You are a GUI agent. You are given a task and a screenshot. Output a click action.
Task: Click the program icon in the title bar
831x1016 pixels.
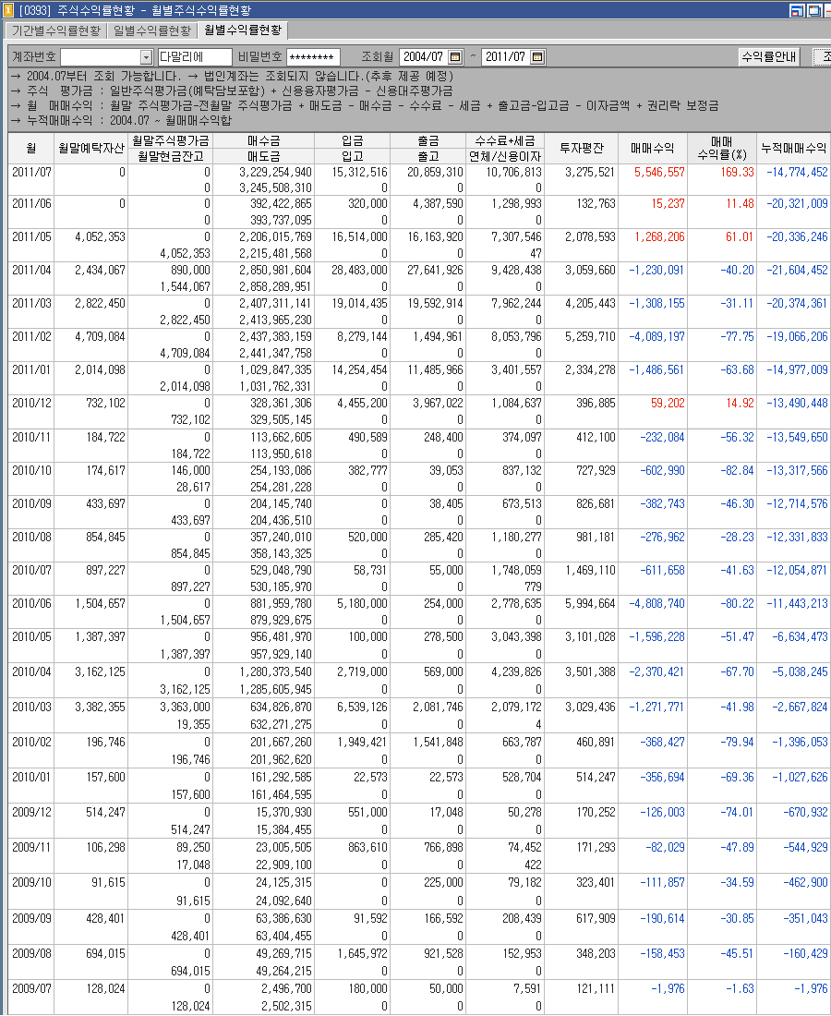7,8
